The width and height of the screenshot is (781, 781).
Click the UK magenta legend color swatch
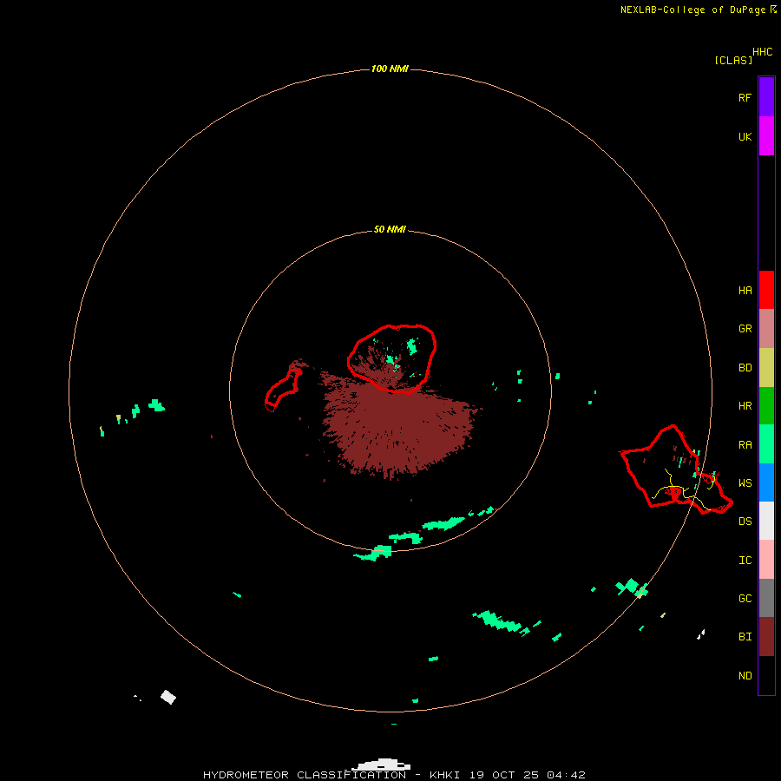(x=766, y=136)
